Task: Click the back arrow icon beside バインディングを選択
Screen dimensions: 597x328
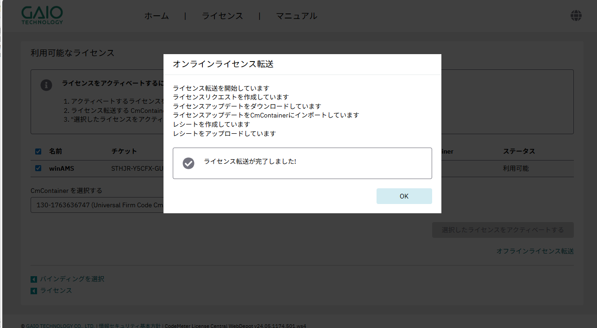Action: tap(34, 279)
